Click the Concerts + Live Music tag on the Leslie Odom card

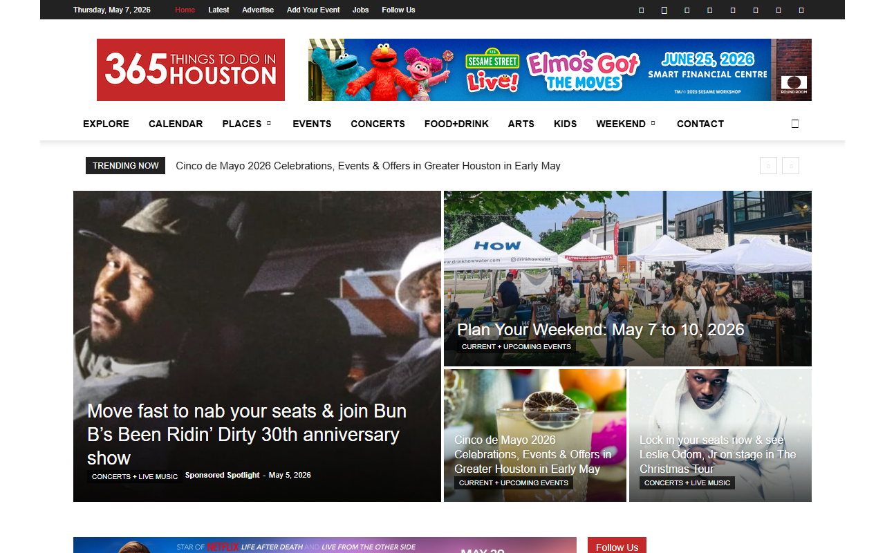click(687, 483)
